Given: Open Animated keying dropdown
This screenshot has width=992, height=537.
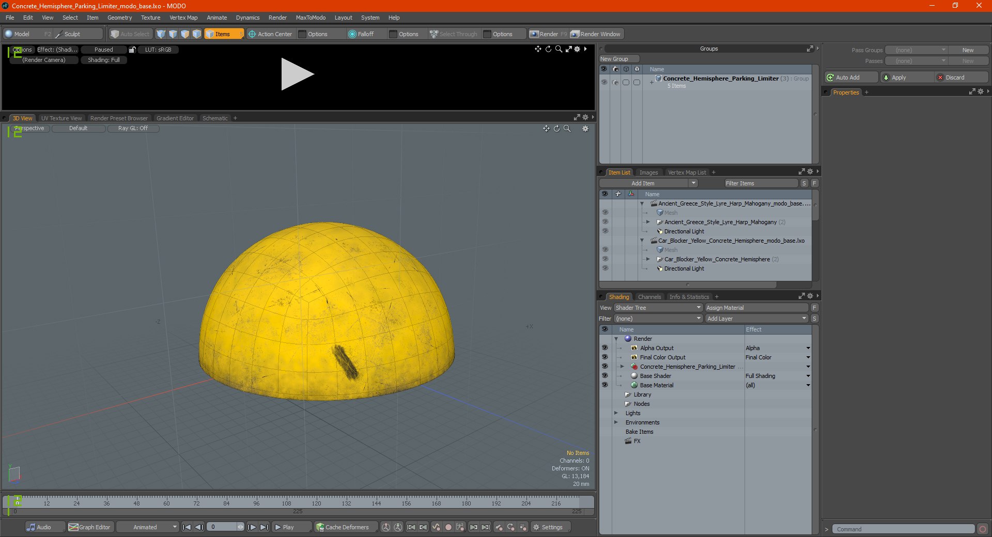Looking at the screenshot, I should 147,527.
